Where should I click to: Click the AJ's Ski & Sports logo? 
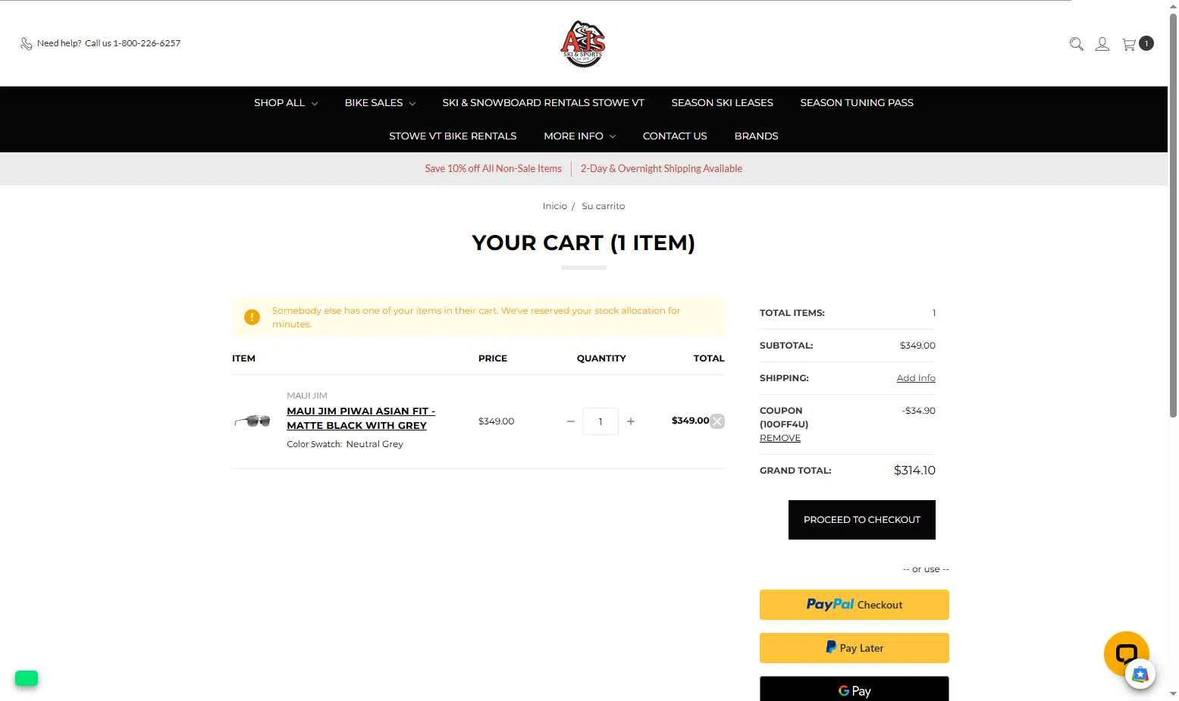tap(583, 43)
